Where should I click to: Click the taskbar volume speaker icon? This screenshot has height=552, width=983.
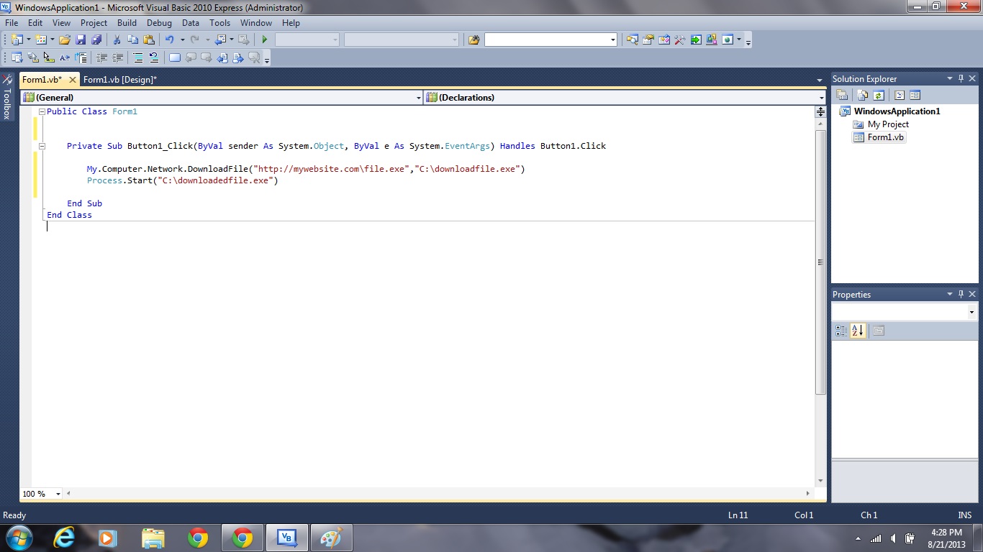pos(893,538)
